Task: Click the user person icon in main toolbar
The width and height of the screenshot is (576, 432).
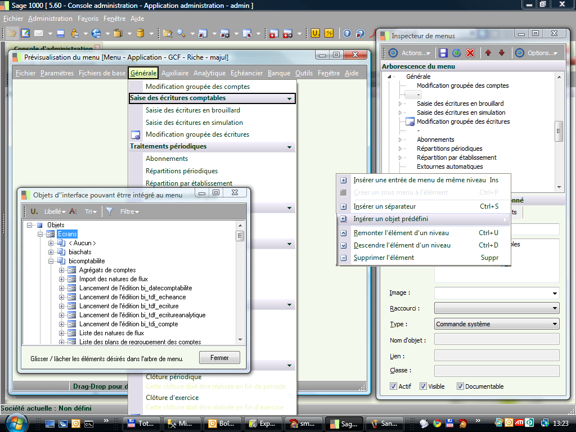Action: (x=75, y=33)
